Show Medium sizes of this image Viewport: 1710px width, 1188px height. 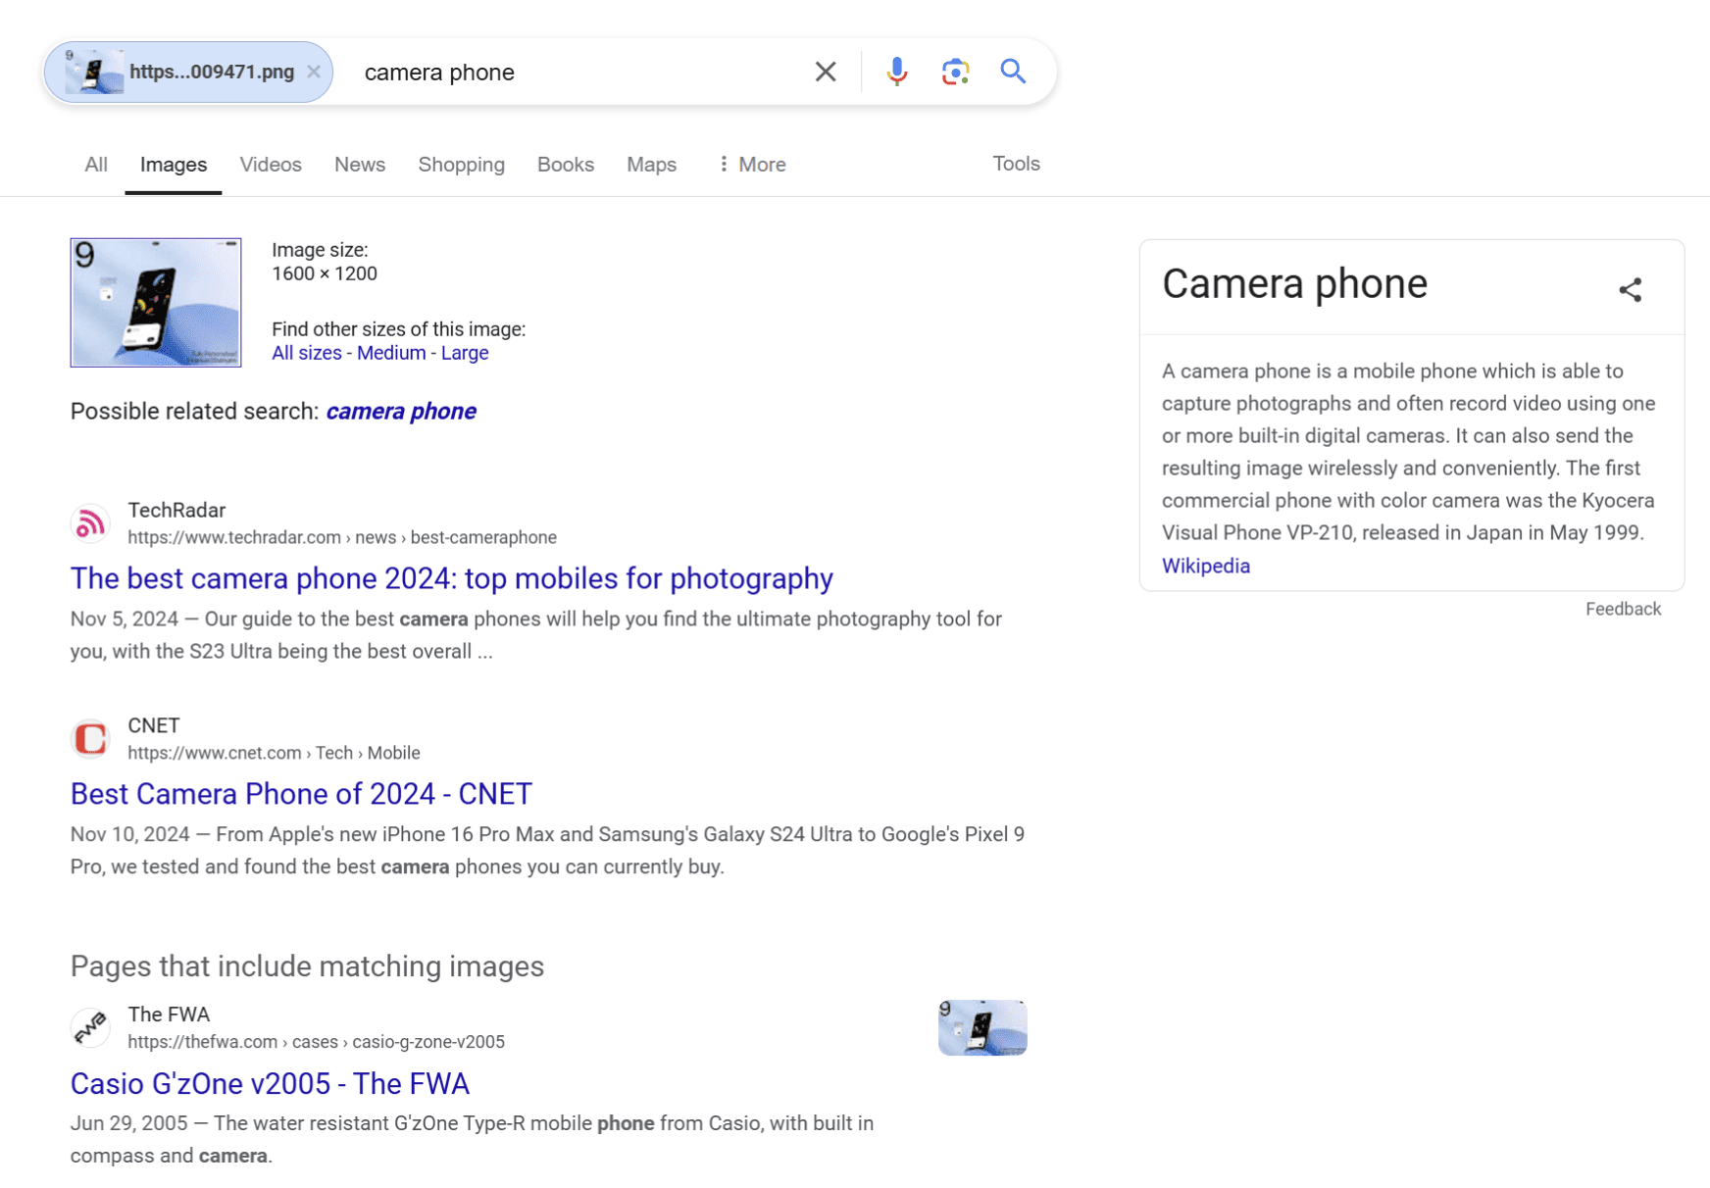(x=391, y=353)
